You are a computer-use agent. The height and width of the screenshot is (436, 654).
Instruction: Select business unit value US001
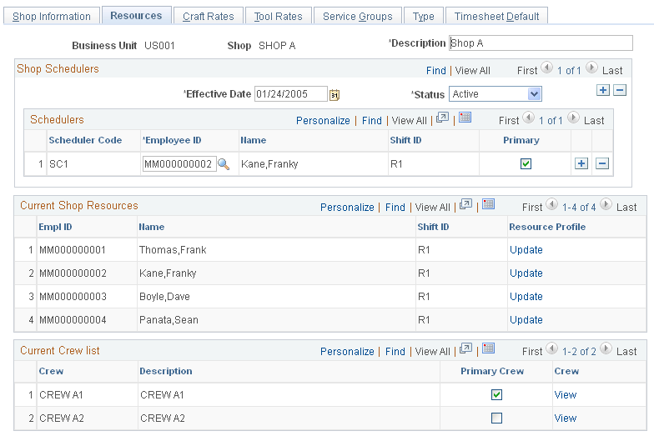tap(159, 46)
